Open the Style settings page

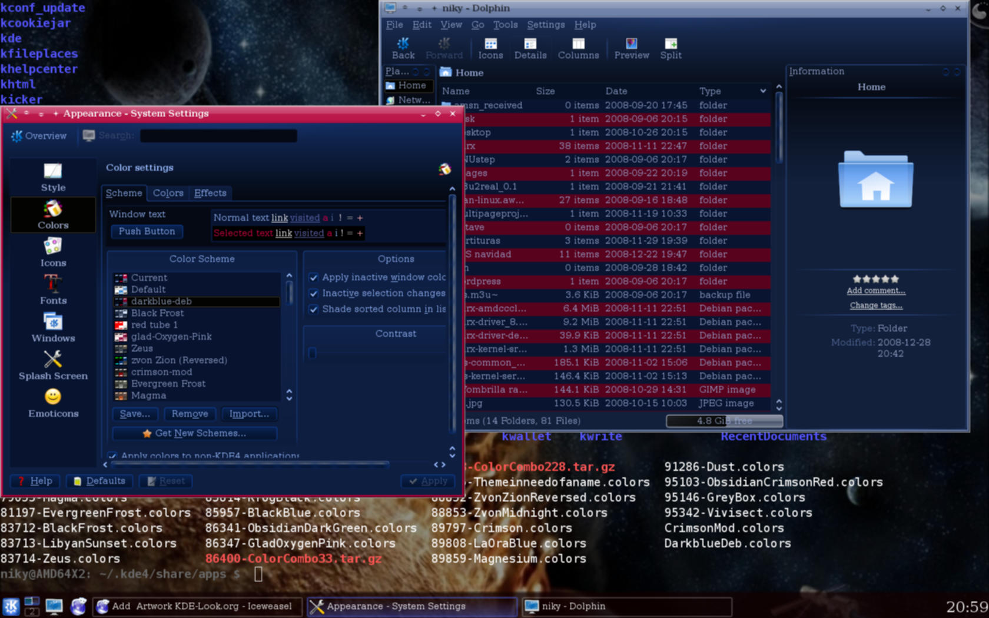[x=53, y=177]
